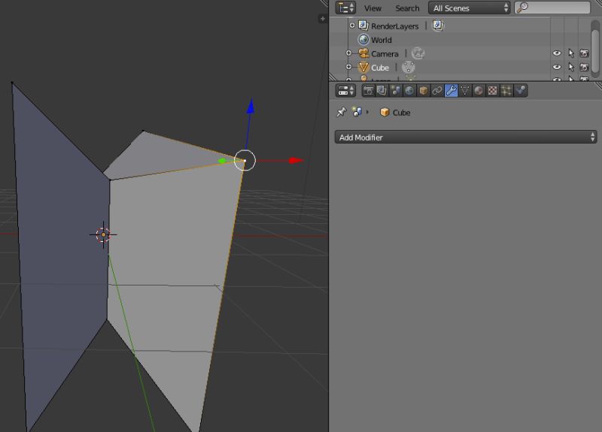Expand the RenderLayers tree item

tap(351, 26)
